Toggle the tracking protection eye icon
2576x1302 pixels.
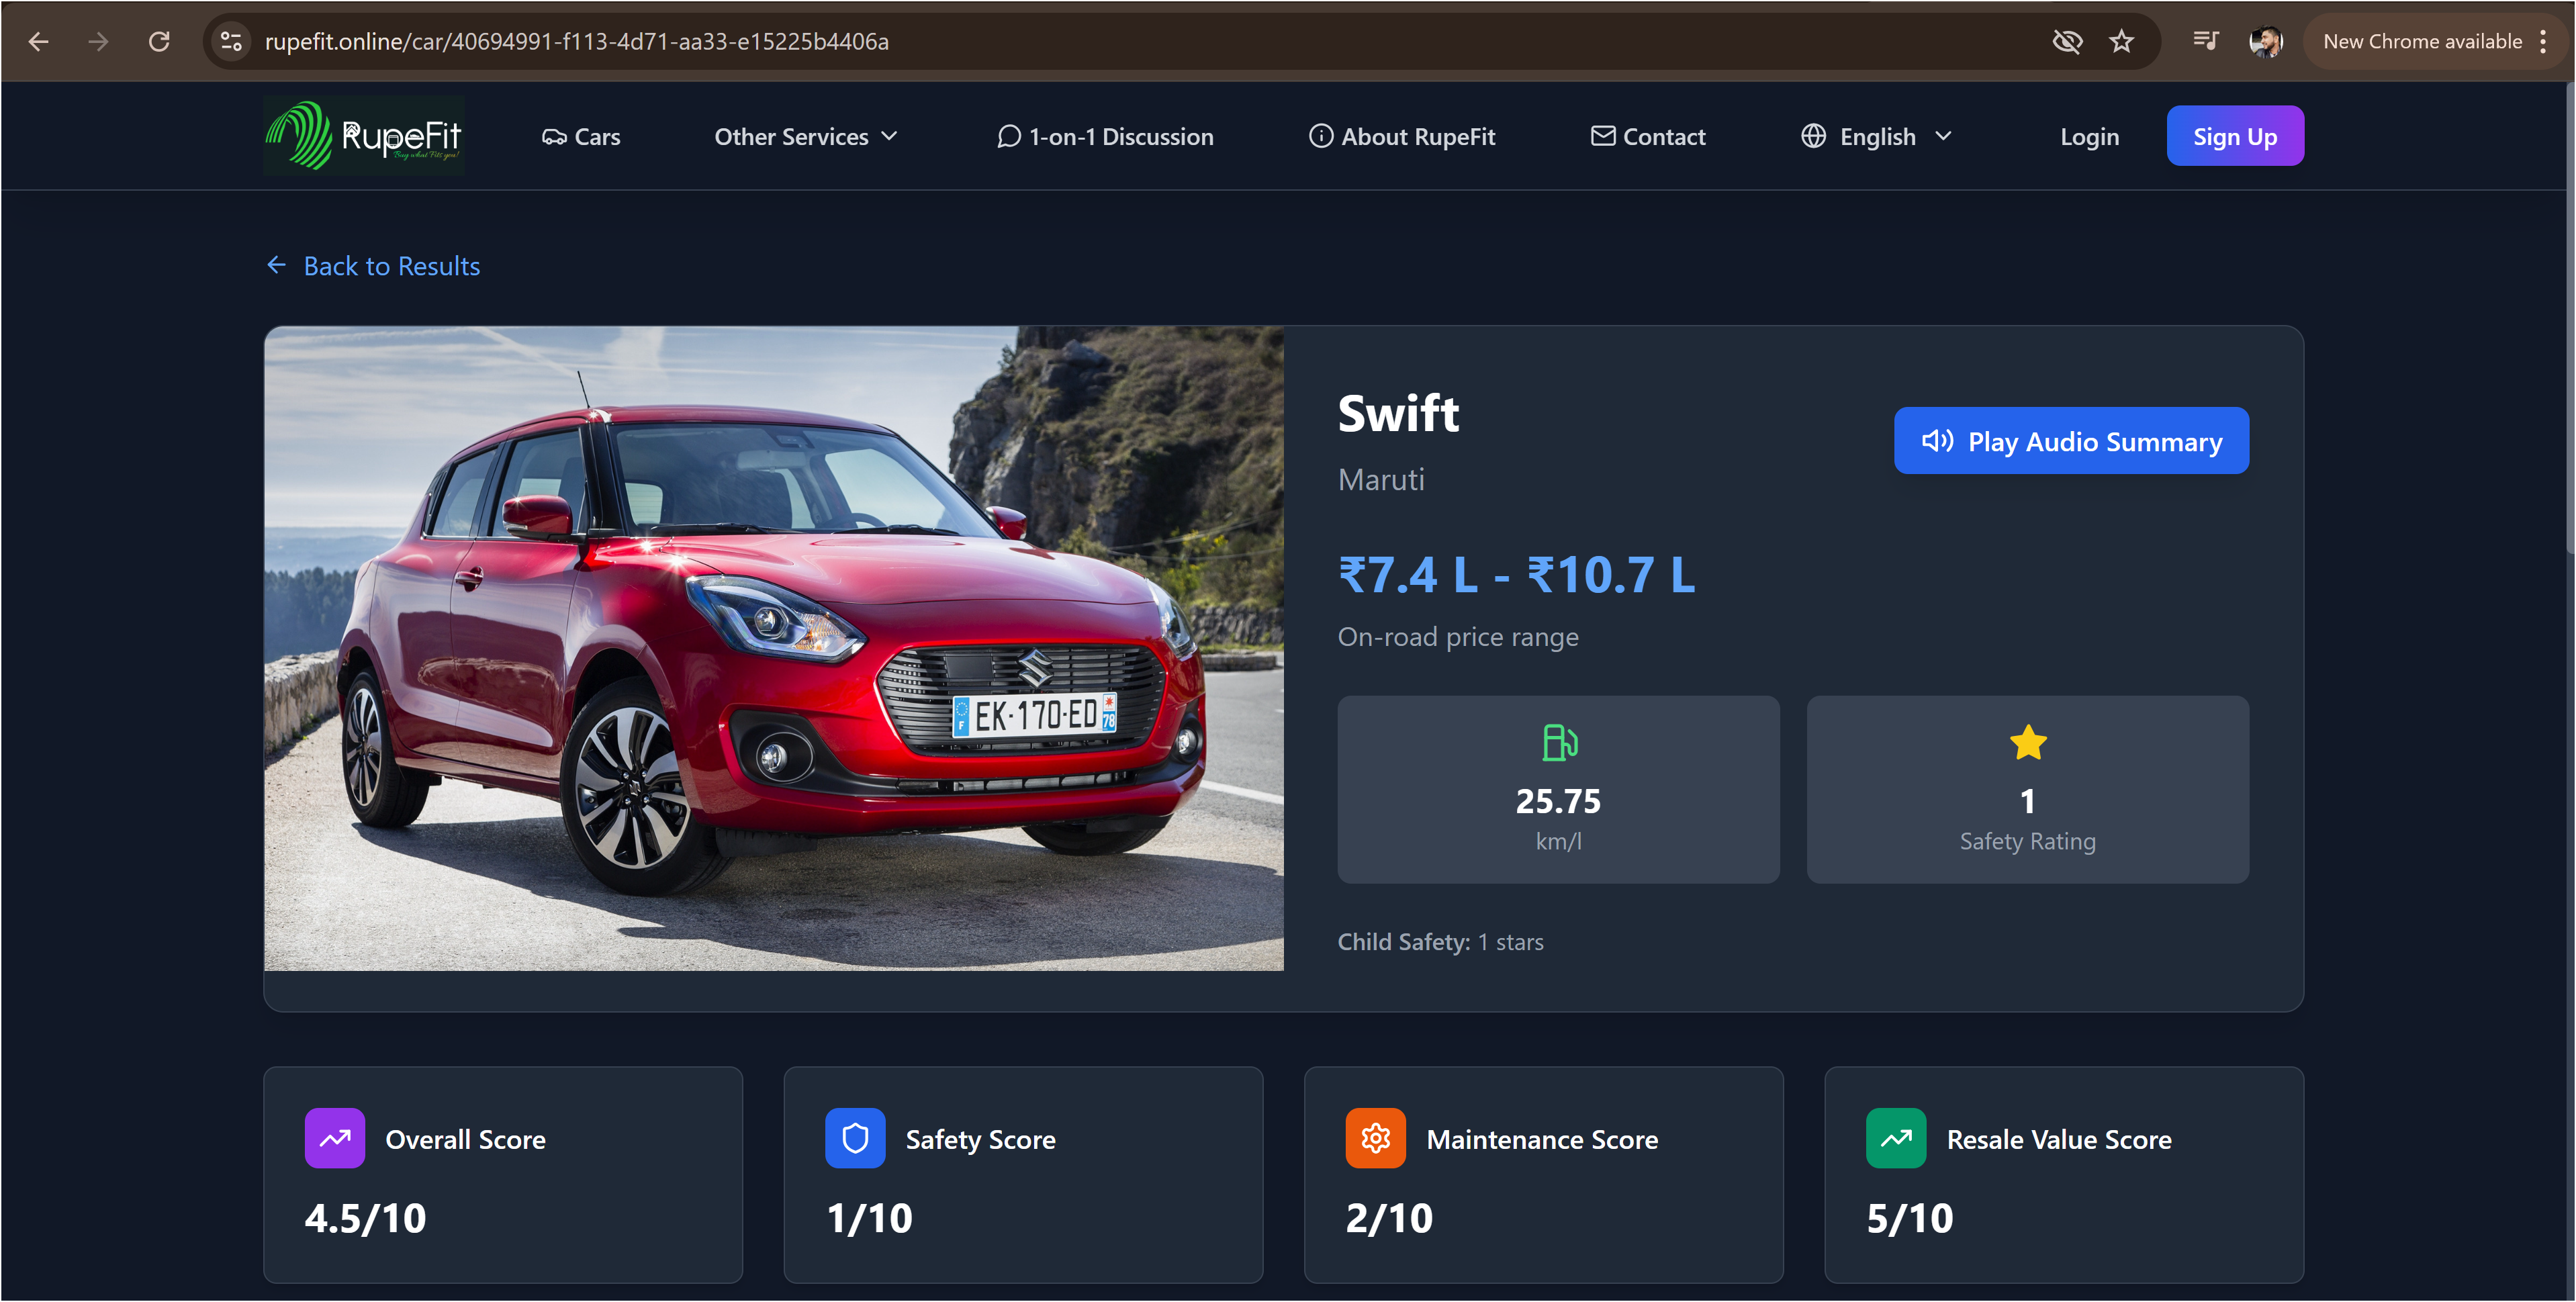(x=2067, y=41)
